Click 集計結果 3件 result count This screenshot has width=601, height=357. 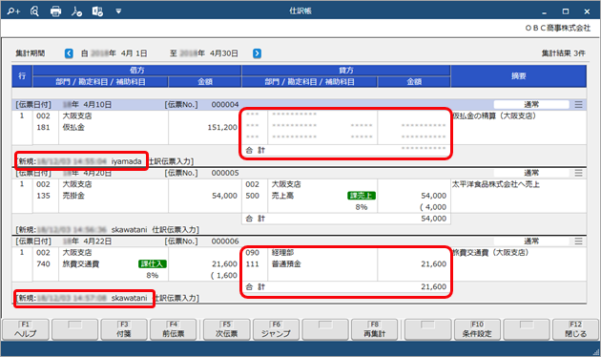[563, 53]
